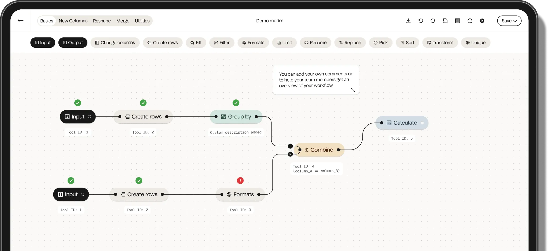Click the L input port on Combine
The image size is (548, 251).
[290, 146]
